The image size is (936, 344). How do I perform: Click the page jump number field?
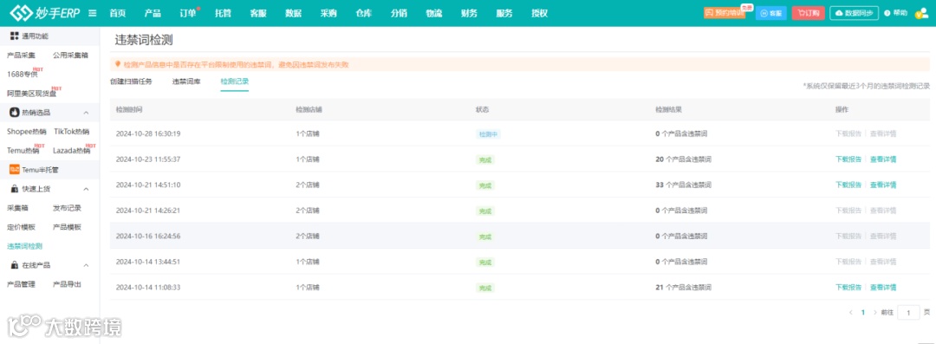pos(908,312)
